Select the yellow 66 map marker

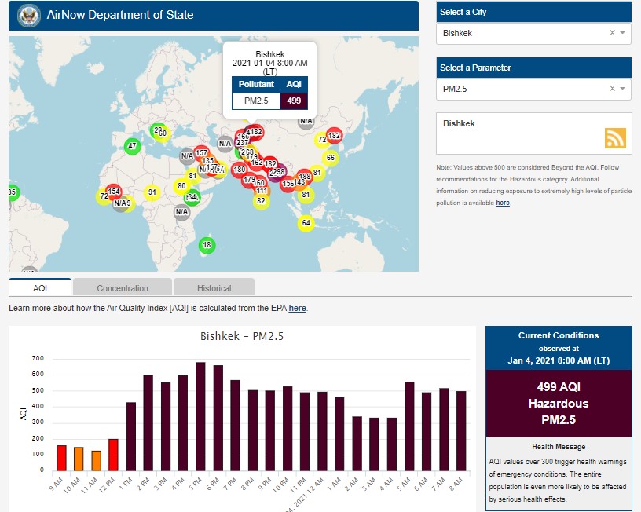[x=330, y=158]
